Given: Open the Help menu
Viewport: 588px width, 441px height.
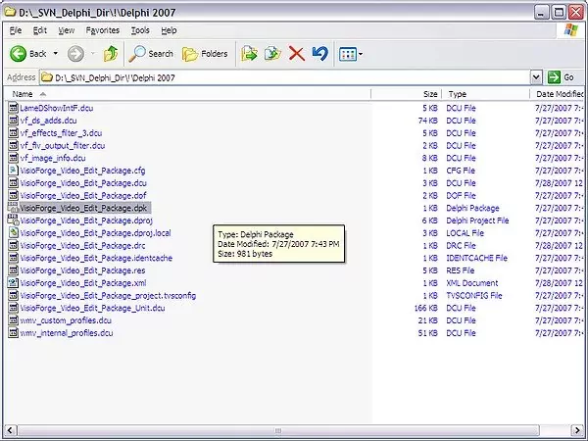Looking at the screenshot, I should click(169, 30).
